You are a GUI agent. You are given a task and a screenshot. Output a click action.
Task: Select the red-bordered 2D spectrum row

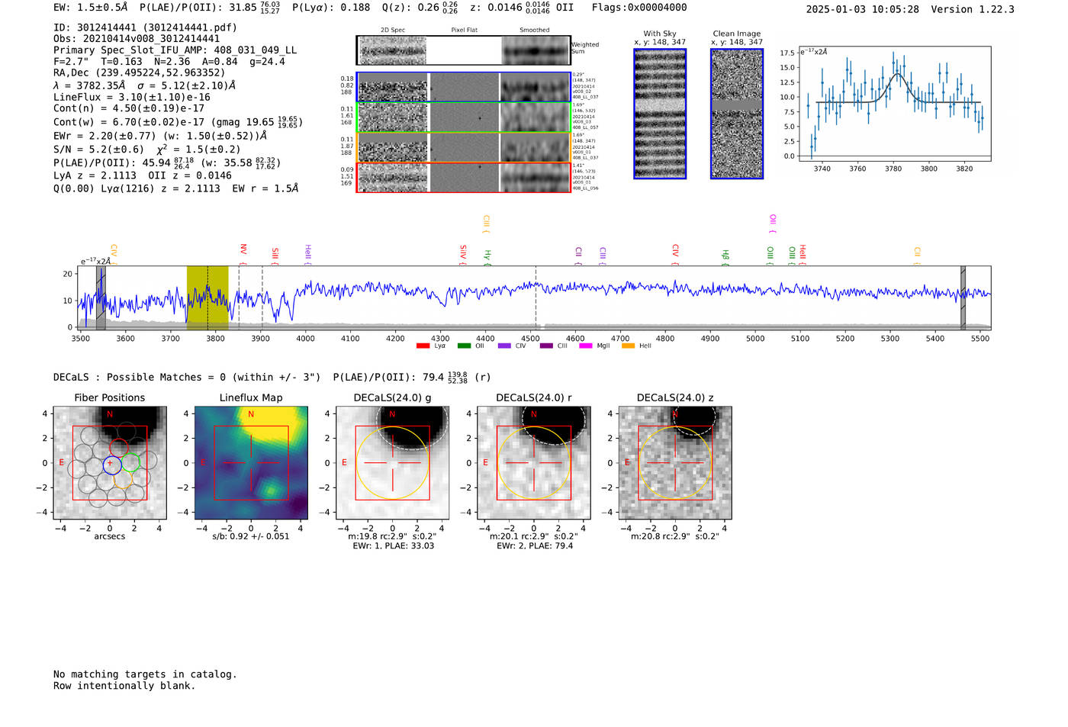464,177
